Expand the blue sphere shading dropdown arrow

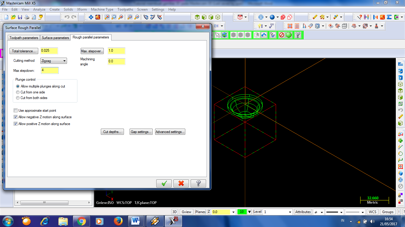(278, 17)
